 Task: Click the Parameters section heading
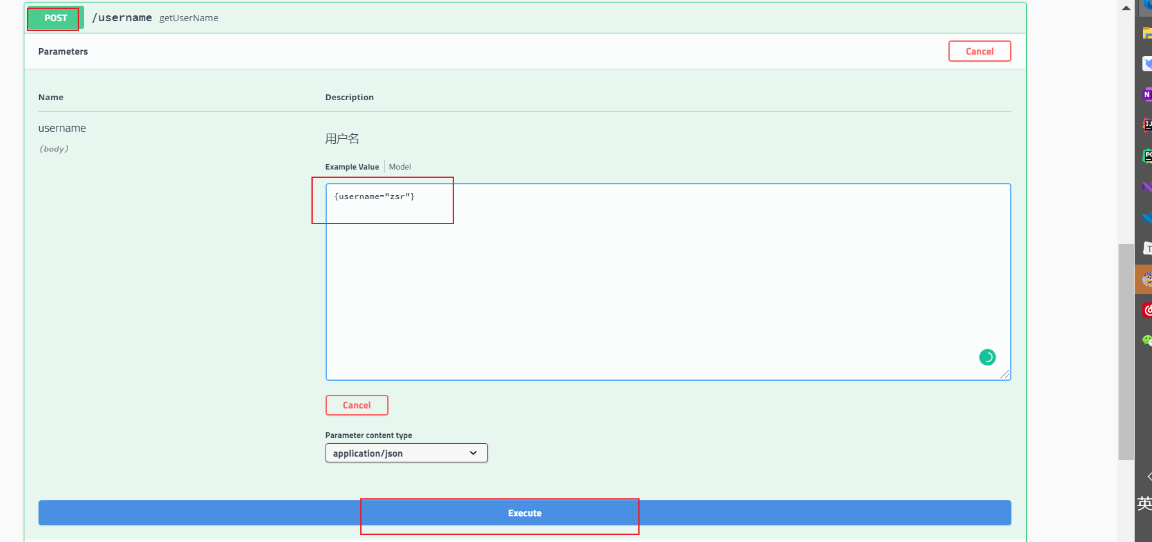[63, 51]
